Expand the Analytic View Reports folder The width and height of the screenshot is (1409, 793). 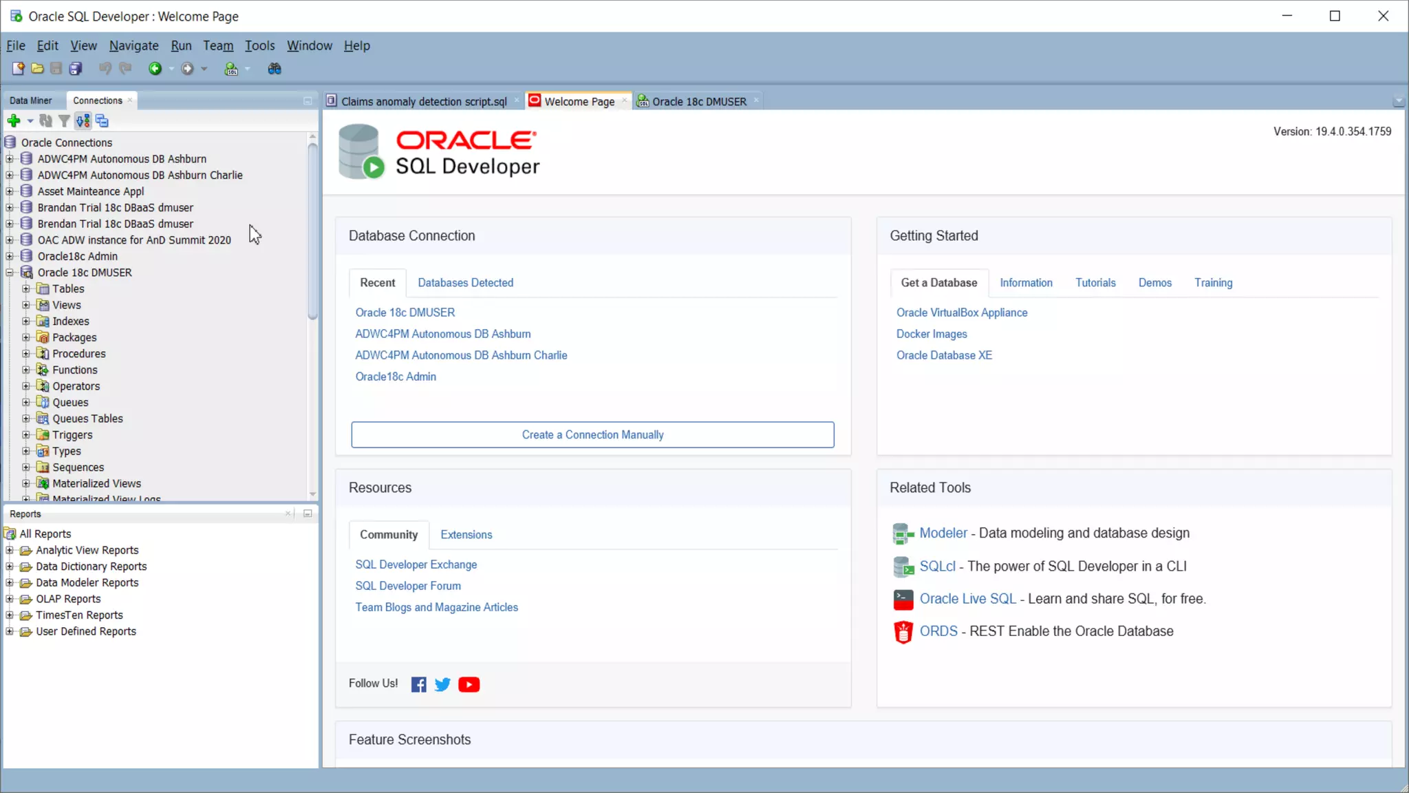(x=10, y=550)
